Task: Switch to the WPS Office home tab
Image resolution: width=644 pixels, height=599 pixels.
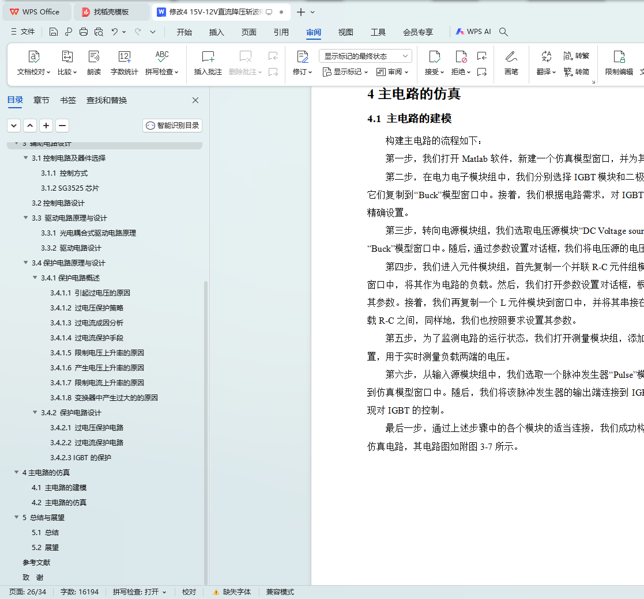Action: [36, 12]
